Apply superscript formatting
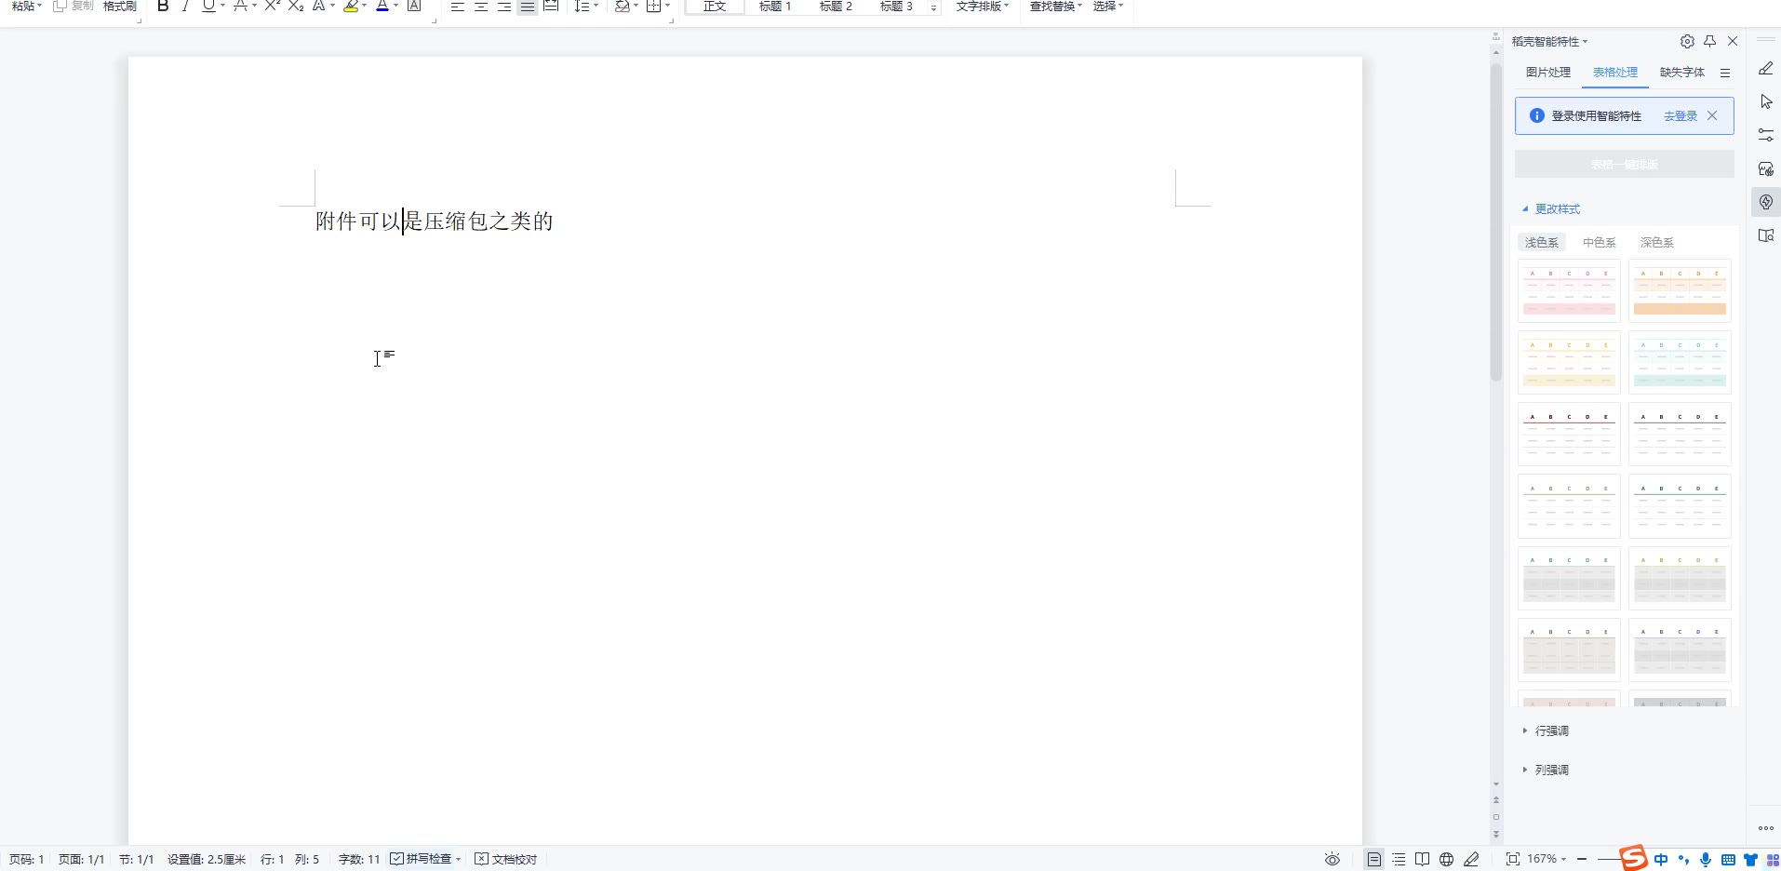The height and width of the screenshot is (871, 1781). pos(273,7)
